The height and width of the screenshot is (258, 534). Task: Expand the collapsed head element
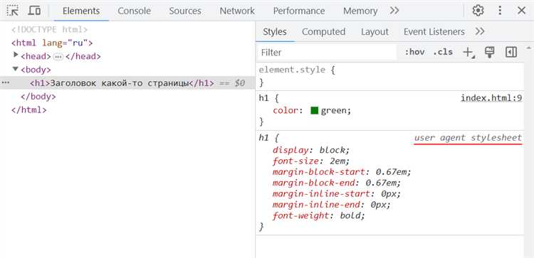(x=16, y=55)
